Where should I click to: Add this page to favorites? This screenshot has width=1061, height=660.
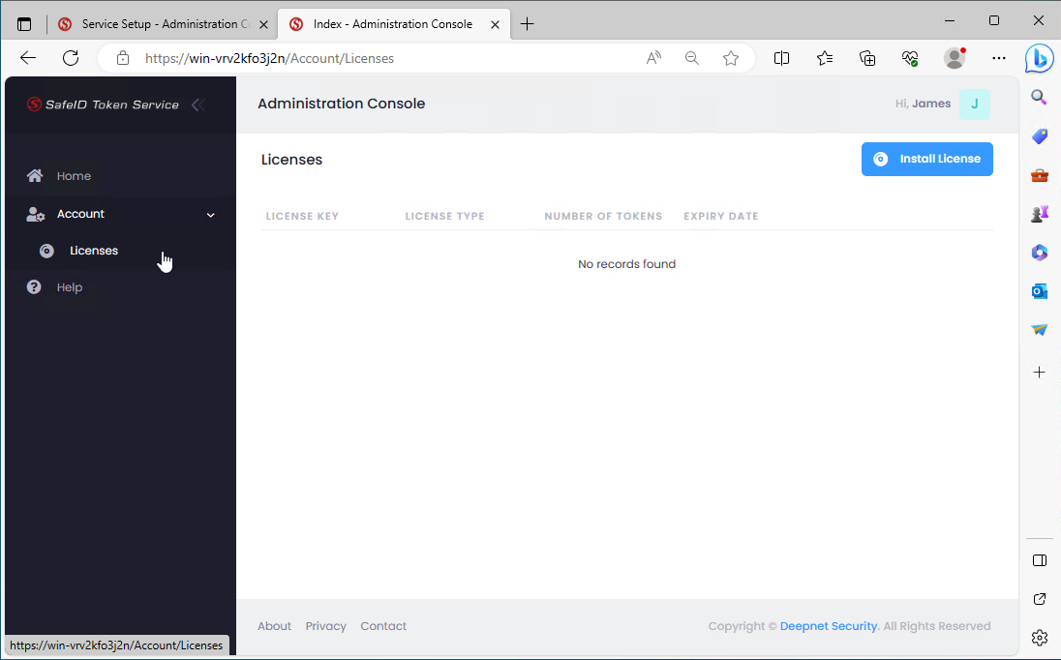coord(731,58)
